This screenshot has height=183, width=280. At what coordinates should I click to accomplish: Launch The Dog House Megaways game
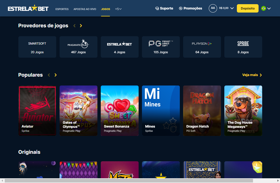pyautogui.click(x=243, y=111)
